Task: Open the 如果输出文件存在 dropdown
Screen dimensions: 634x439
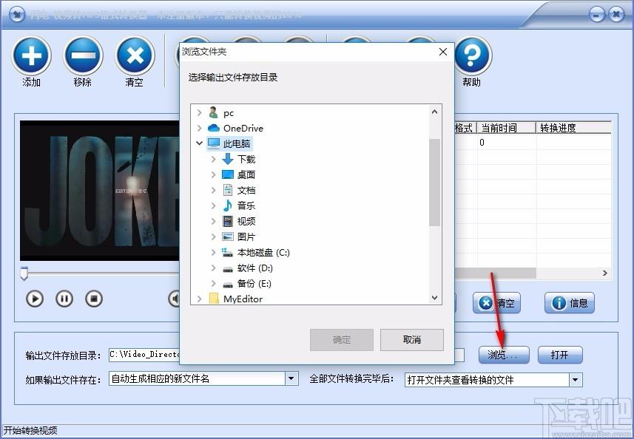Action: pos(291,379)
